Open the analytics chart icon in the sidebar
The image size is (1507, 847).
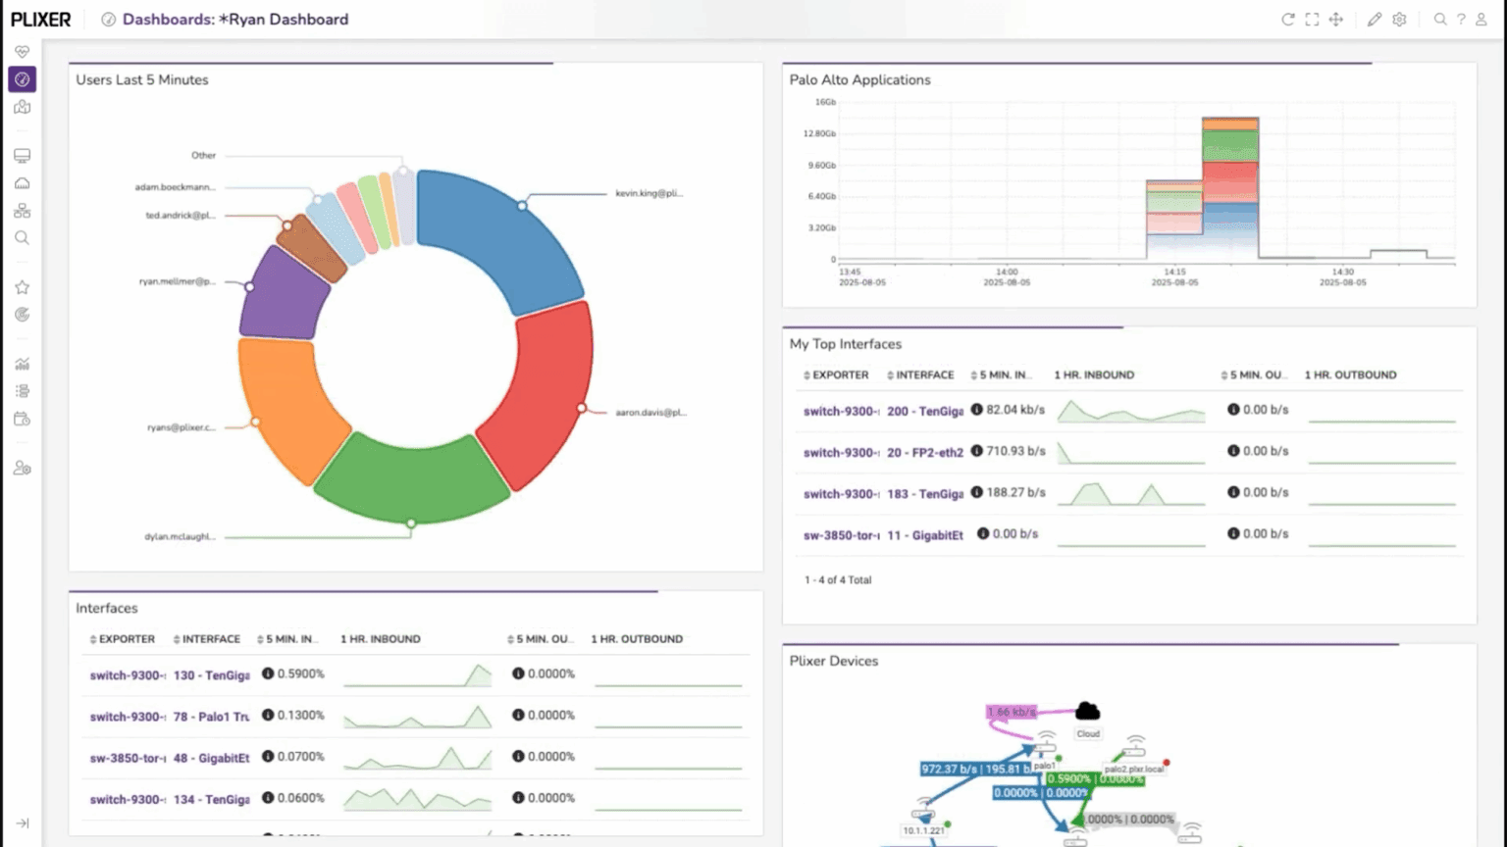tap(22, 364)
